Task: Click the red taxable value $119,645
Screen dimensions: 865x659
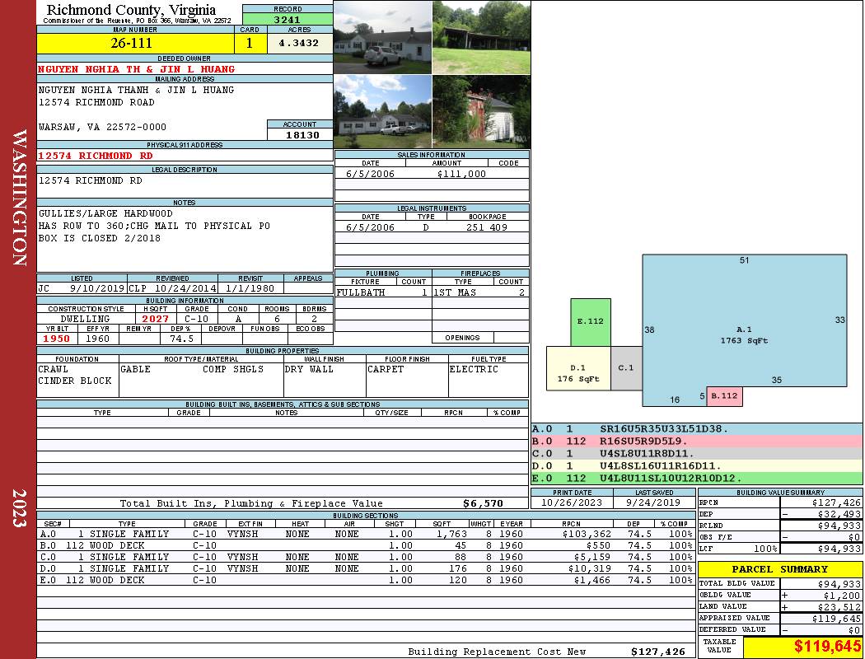Action: coord(802,647)
